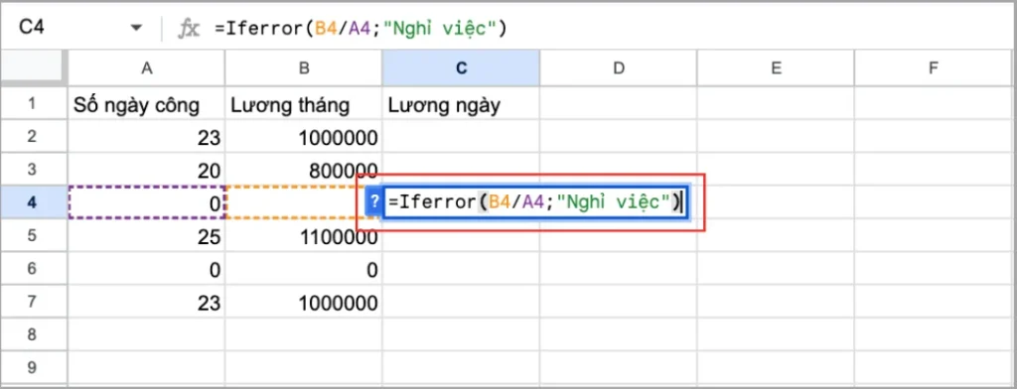Viewport: 1017px width, 389px height.
Task: Select row 2 header
Action: pyautogui.click(x=34, y=136)
